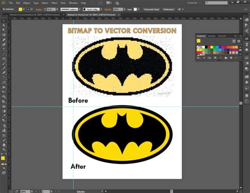Open the stroke weight dropdown arrow

[x=57, y=10]
